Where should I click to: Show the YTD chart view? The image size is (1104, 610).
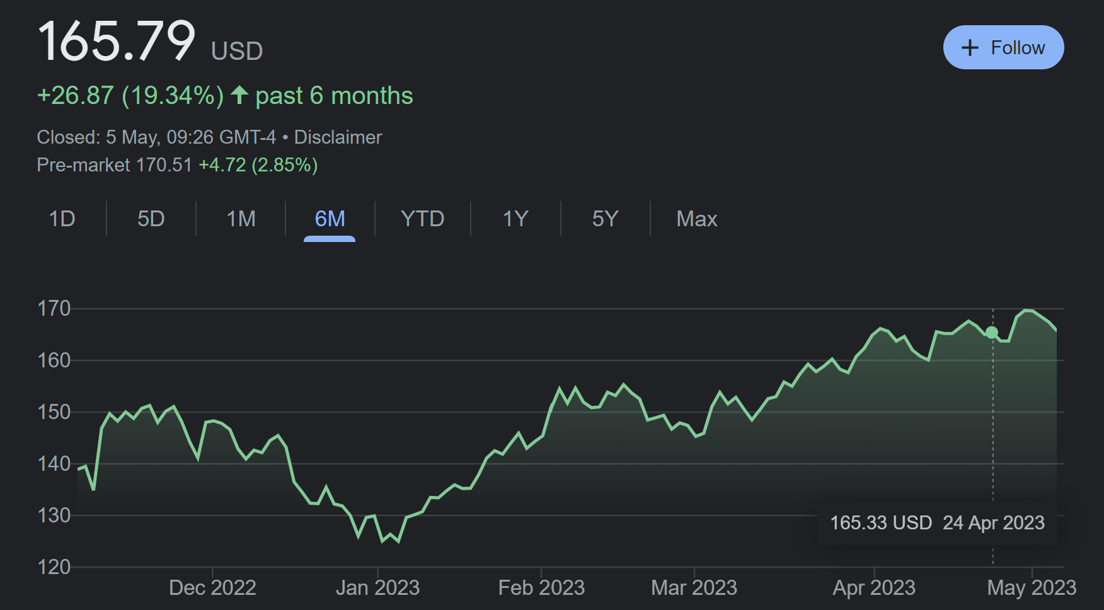(x=422, y=219)
